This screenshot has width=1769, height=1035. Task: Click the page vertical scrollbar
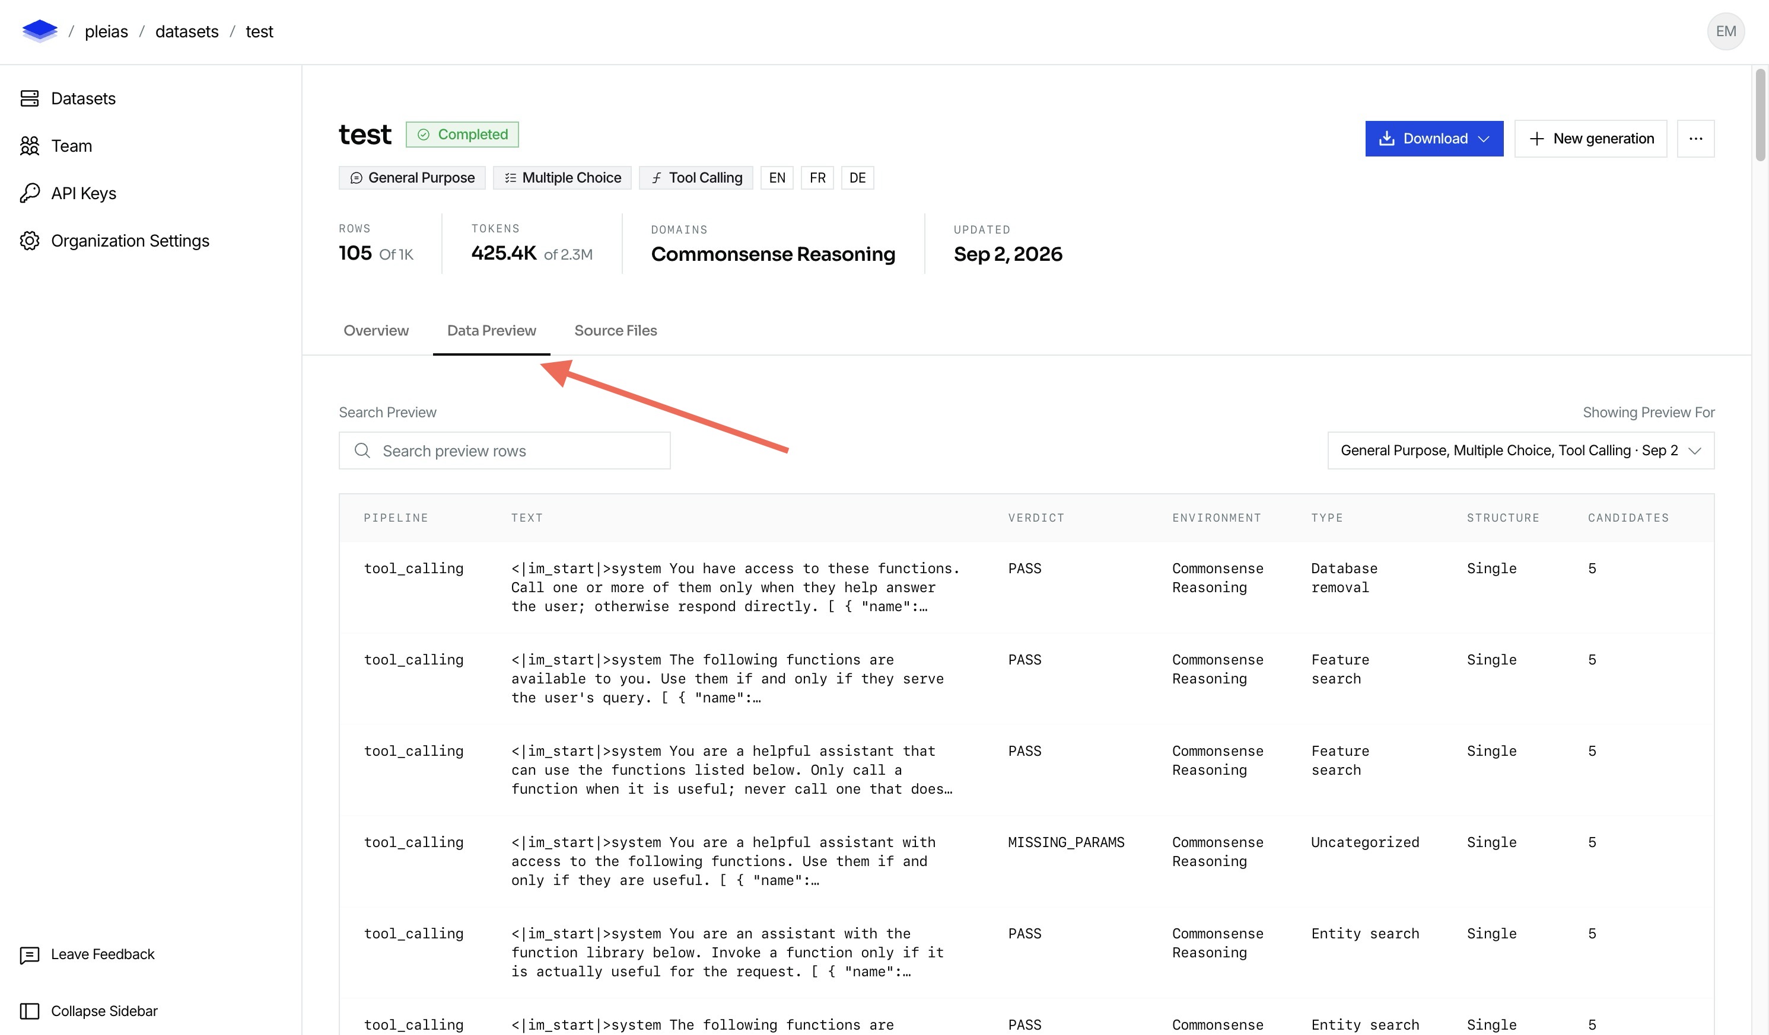click(1761, 115)
